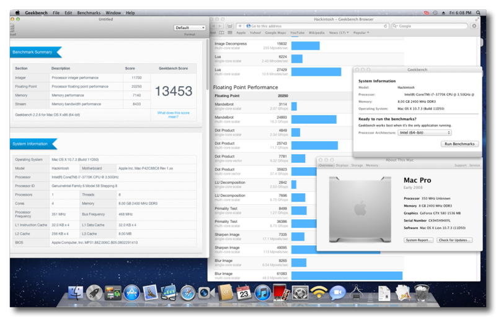Open the Wikipedia bookmark

click(316, 33)
